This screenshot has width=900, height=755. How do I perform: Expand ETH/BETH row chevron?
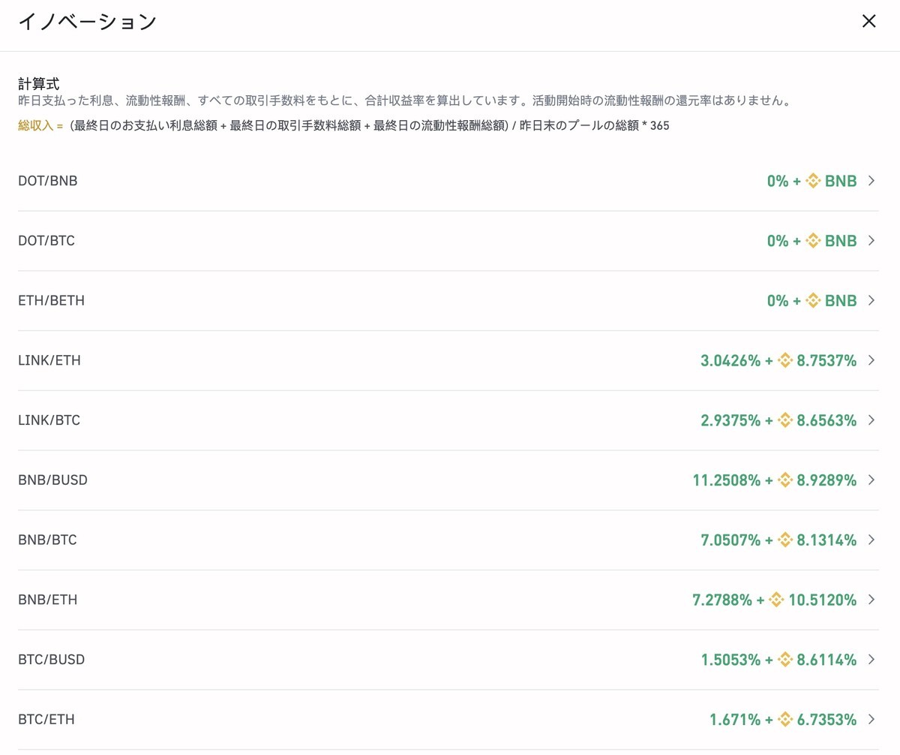click(x=871, y=300)
